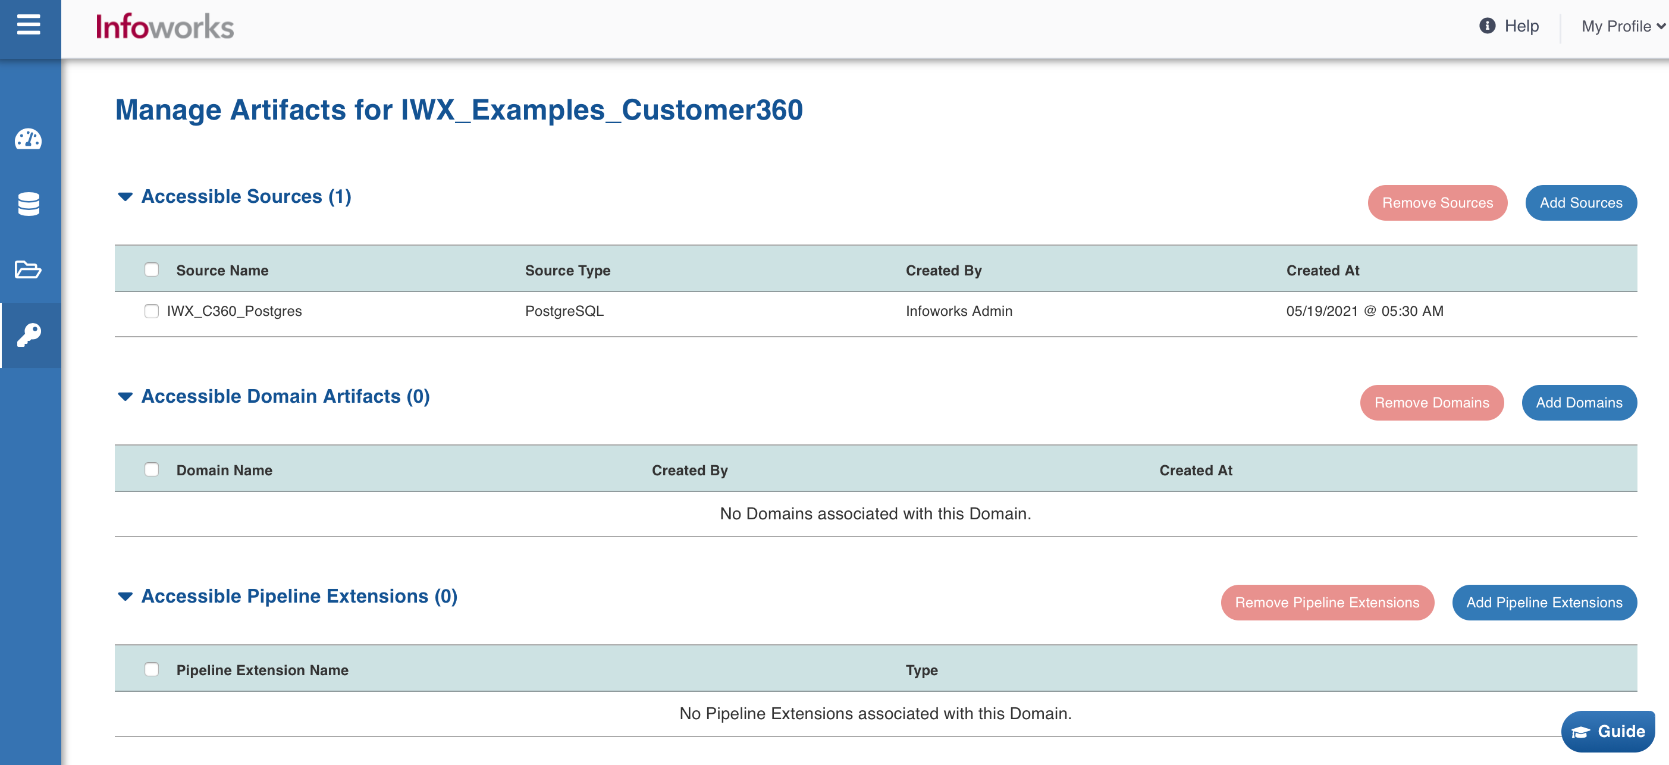
Task: Select all via Domain Name header checkbox
Action: [152, 469]
